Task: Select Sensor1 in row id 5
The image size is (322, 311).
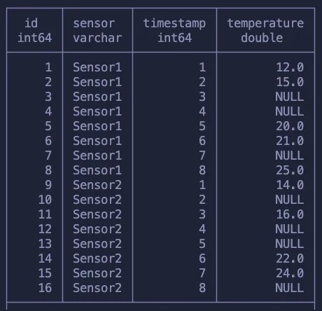Action: pyautogui.click(x=97, y=126)
